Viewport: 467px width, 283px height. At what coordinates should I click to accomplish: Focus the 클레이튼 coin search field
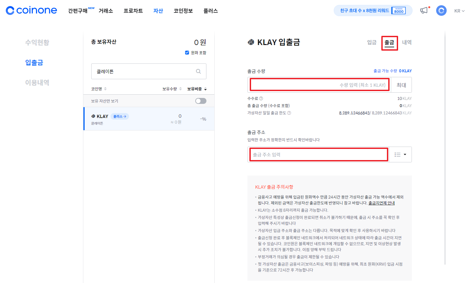[149, 71]
